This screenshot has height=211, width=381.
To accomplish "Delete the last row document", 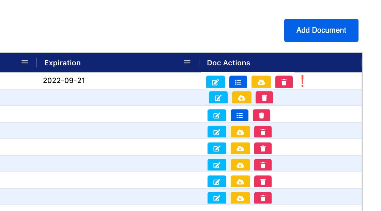I will [x=263, y=198].
